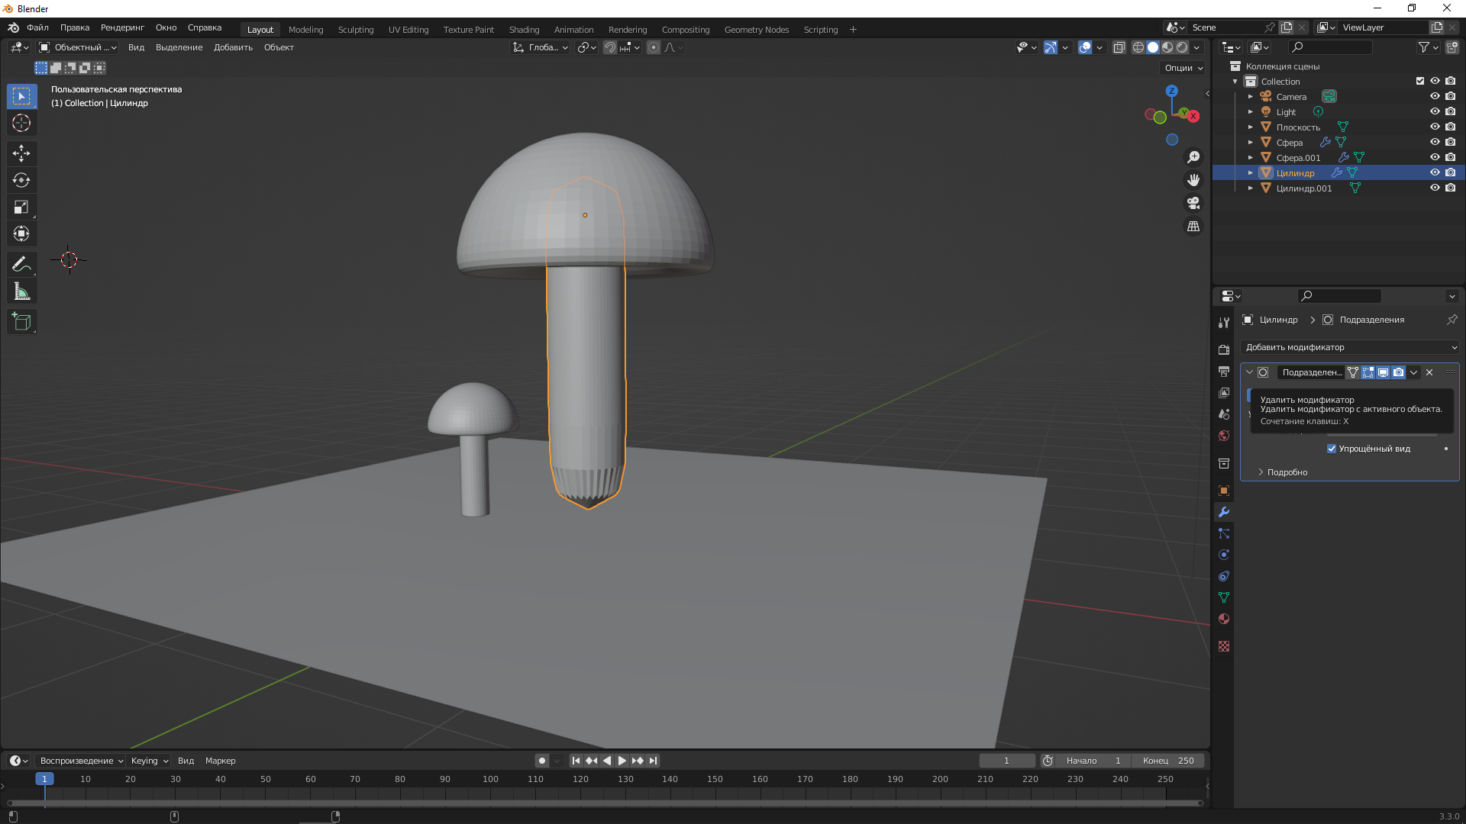Click the current frame field
Image resolution: width=1466 pixels, height=824 pixels.
click(x=1007, y=761)
